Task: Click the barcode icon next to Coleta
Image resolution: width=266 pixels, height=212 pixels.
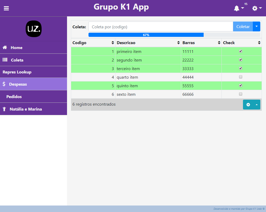Action: [x=5, y=60]
